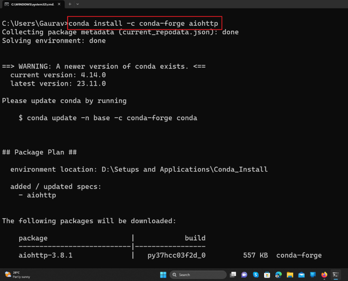Click 'latest version: 23.11.0' text
This screenshot has width=348, height=281.
[58, 83]
